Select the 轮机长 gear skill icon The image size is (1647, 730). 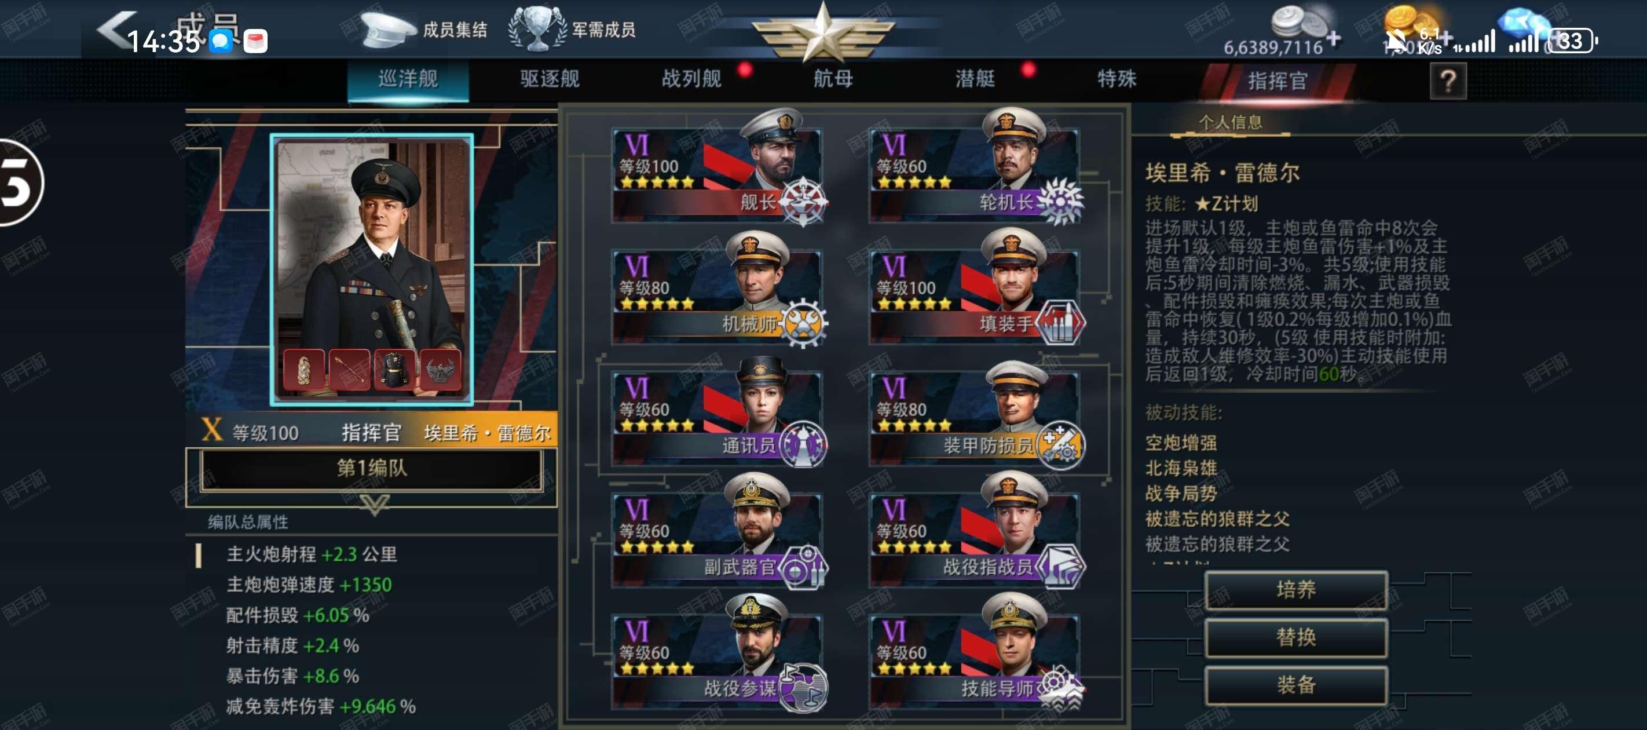(1060, 201)
